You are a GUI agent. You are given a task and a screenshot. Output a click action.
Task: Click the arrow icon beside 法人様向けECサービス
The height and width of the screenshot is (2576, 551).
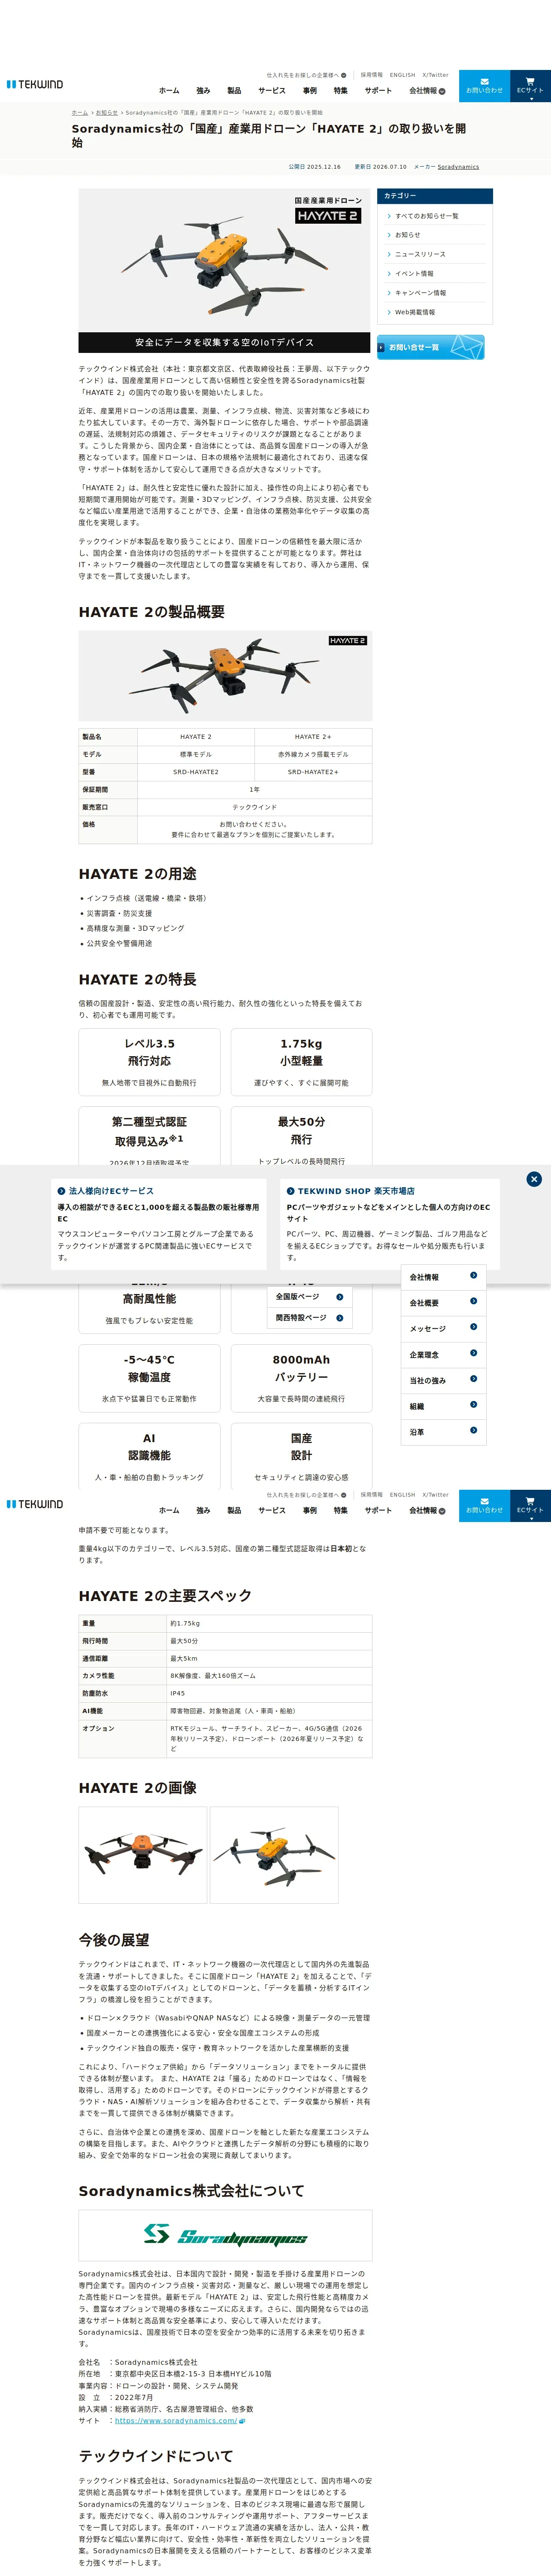pyautogui.click(x=61, y=1191)
